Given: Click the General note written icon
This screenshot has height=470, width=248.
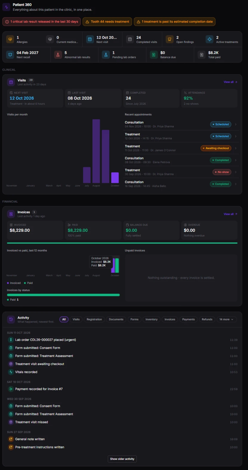Looking at the screenshot, I should 11,439.
